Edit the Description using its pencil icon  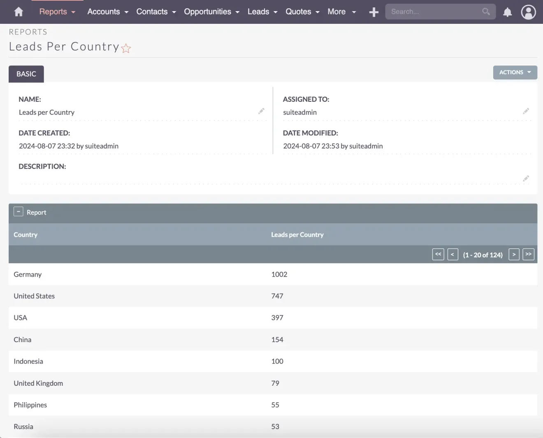526,178
